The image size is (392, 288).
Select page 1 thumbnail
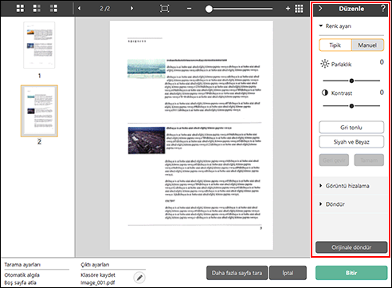(39, 45)
